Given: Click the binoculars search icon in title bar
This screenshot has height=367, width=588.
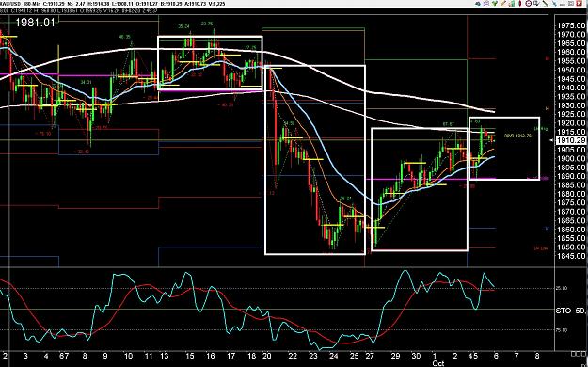Looking at the screenshot, I should pyautogui.click(x=478, y=4).
